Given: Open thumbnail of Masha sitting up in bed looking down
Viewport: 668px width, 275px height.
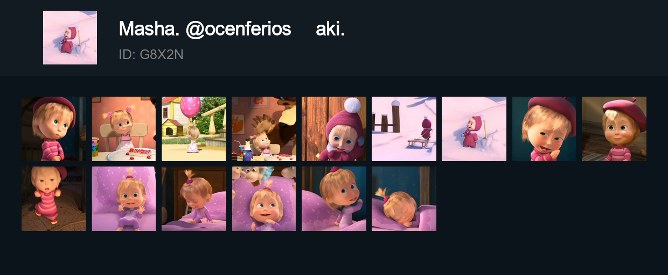Looking at the screenshot, I should 194,199.
